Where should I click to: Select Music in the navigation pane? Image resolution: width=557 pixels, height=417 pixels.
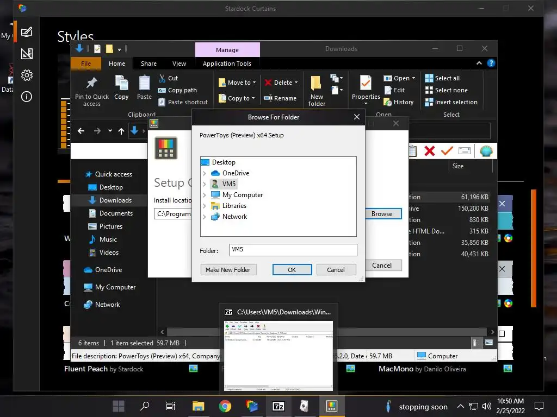(103, 239)
